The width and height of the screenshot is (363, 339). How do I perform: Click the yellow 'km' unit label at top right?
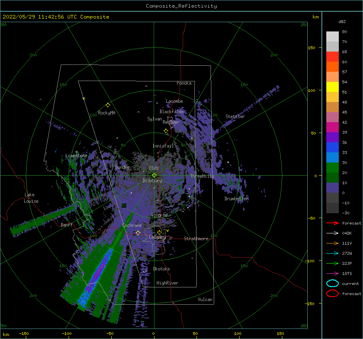click(x=316, y=17)
